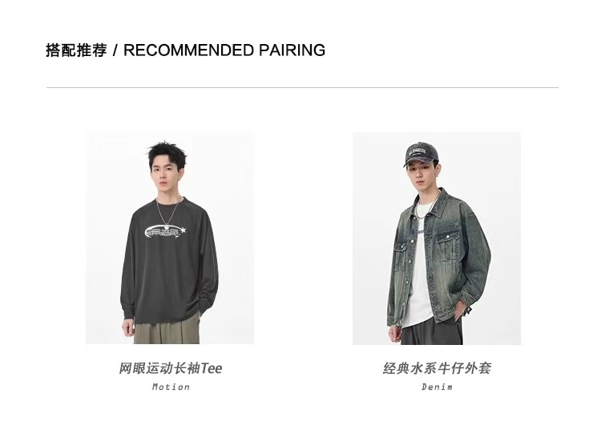The height and width of the screenshot is (433, 601).
Task: Click the white star logo print on the tee
Action: 166,232
